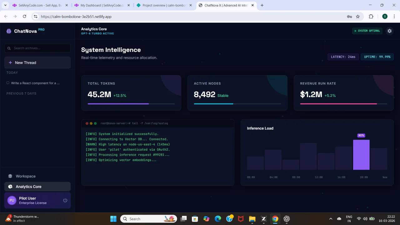The height and width of the screenshot is (225, 400).
Task: Open a new browser tab
Action: point(262,5)
